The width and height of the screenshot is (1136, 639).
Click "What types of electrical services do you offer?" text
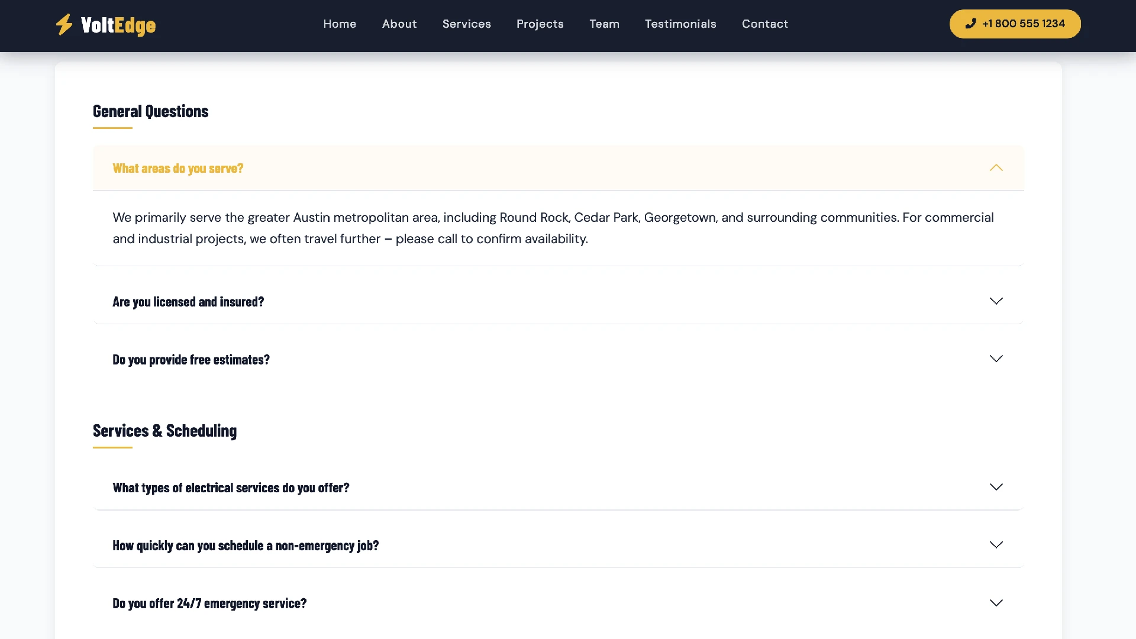click(231, 488)
